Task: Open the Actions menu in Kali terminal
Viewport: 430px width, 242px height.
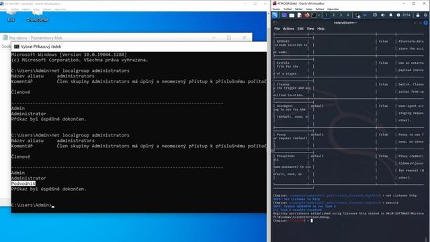Action: point(288,28)
